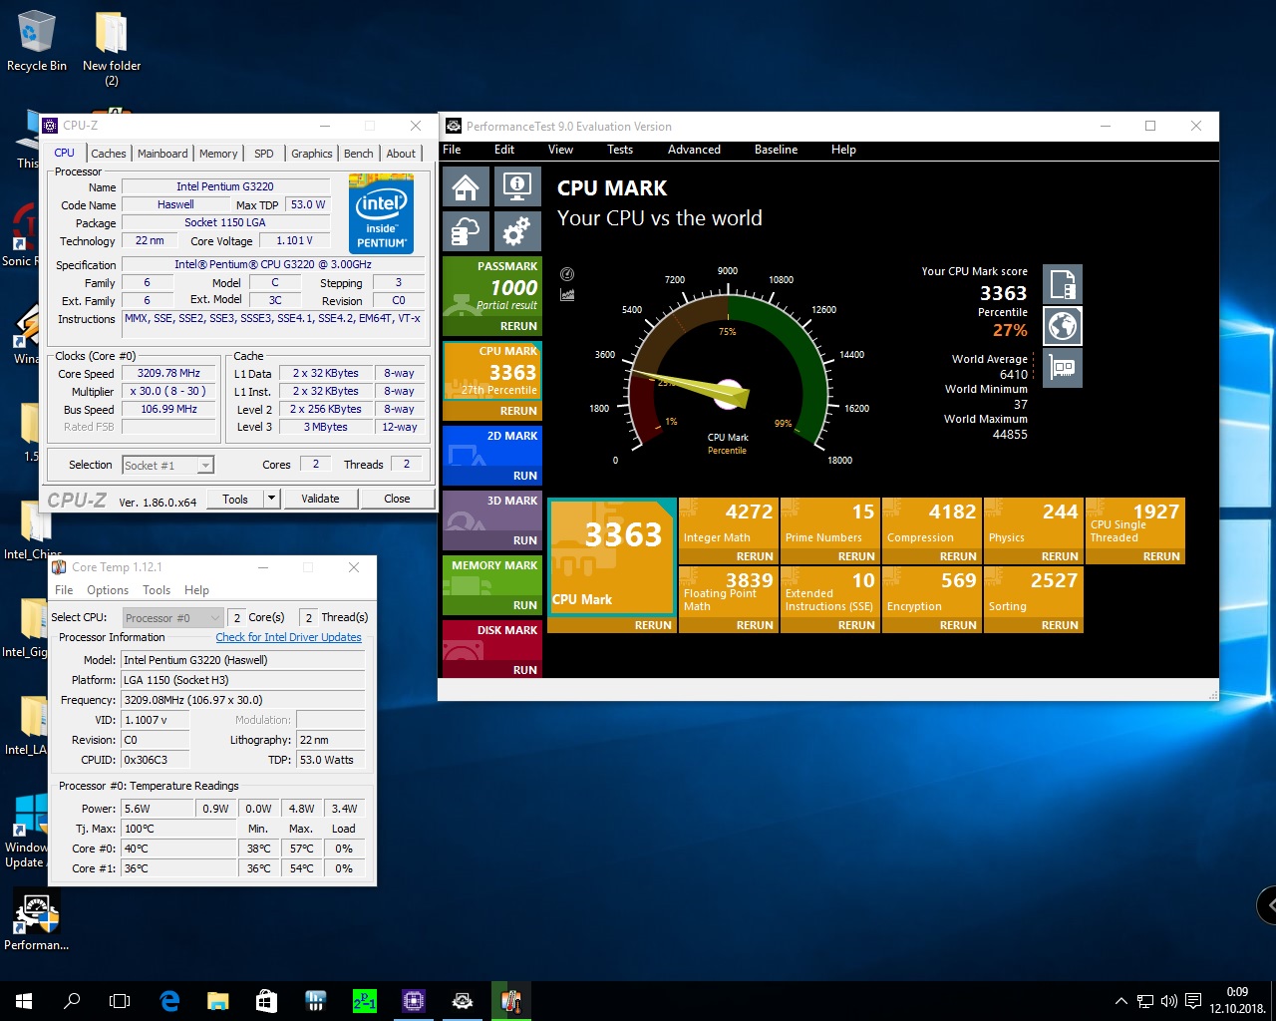
Task: Open the Advanced menu in PerformanceTest
Action: point(694,150)
